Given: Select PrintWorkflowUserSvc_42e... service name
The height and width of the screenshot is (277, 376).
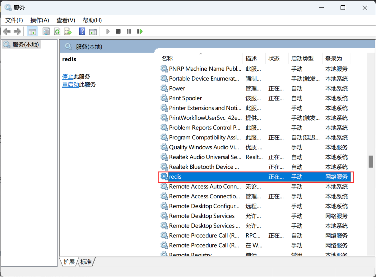Looking at the screenshot, I should point(205,118).
